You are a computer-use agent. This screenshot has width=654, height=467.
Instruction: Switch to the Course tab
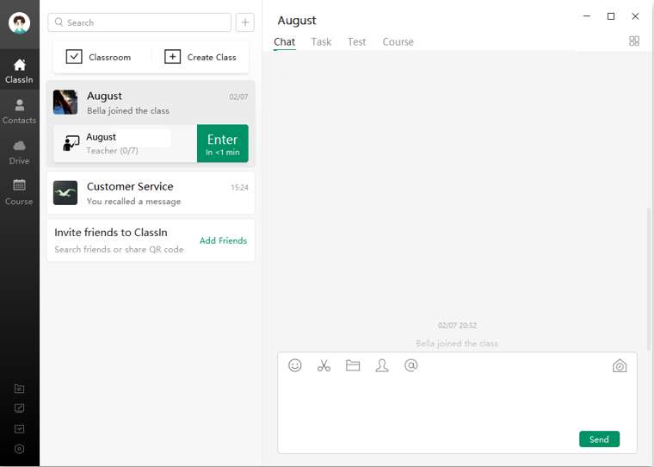398,41
